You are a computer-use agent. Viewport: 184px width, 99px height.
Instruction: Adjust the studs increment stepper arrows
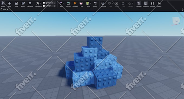(x=55, y=3)
